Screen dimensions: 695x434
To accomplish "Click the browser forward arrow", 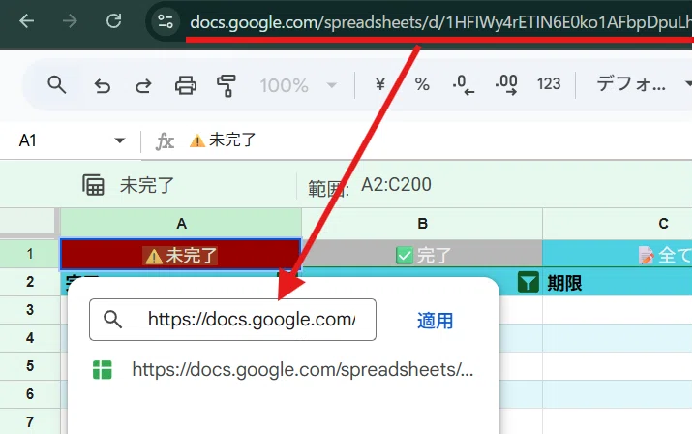I will [x=70, y=21].
